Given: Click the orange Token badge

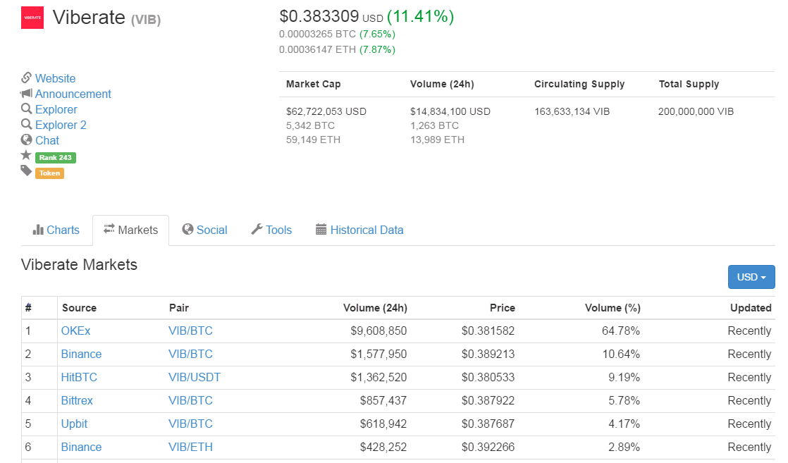Looking at the screenshot, I should (49, 173).
